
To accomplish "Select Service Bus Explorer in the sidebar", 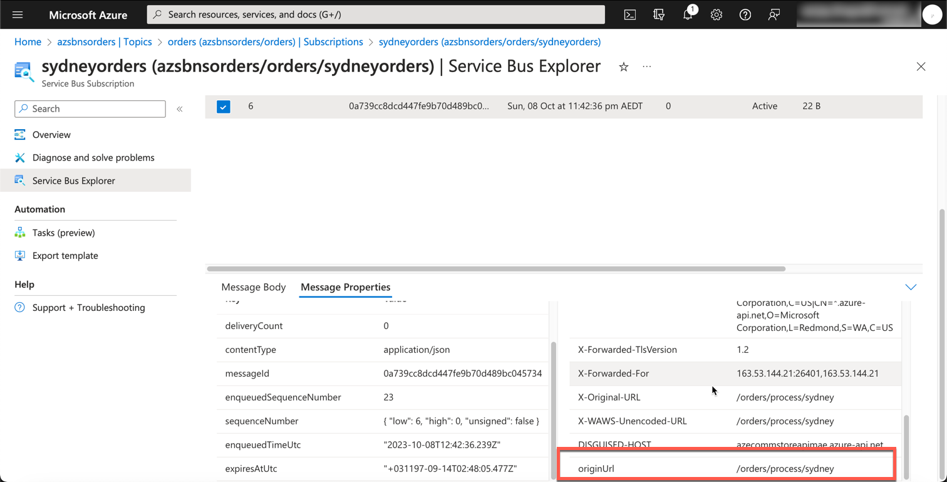I will coord(95,181).
